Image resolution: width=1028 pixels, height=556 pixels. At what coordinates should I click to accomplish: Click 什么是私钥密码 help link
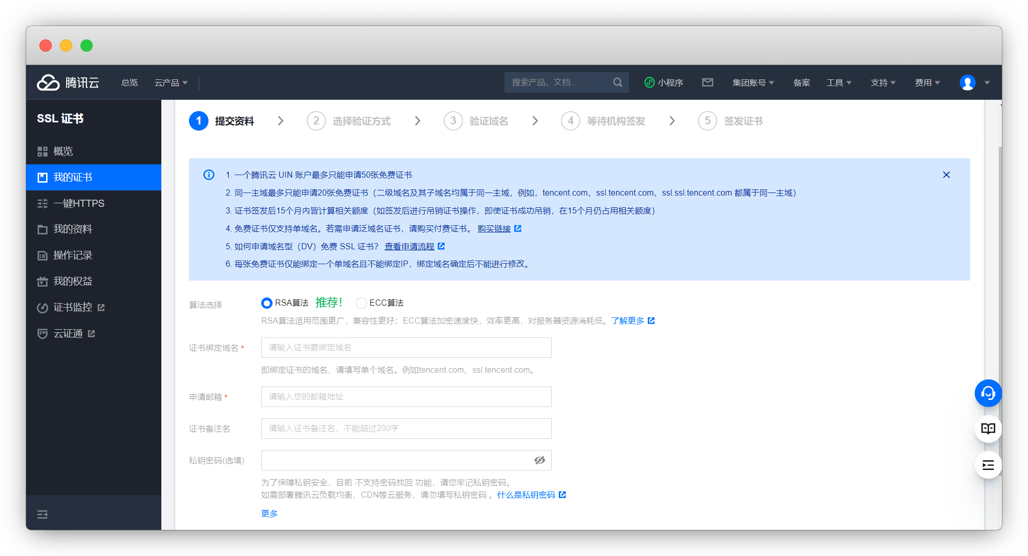[x=526, y=495]
